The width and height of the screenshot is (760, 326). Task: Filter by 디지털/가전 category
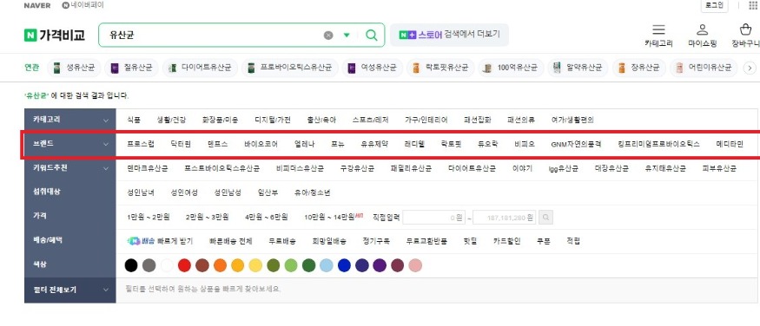tap(273, 120)
